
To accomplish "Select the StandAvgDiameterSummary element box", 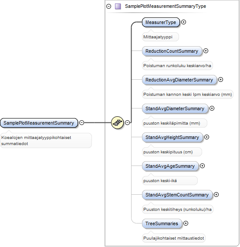I will coord(175,108).
